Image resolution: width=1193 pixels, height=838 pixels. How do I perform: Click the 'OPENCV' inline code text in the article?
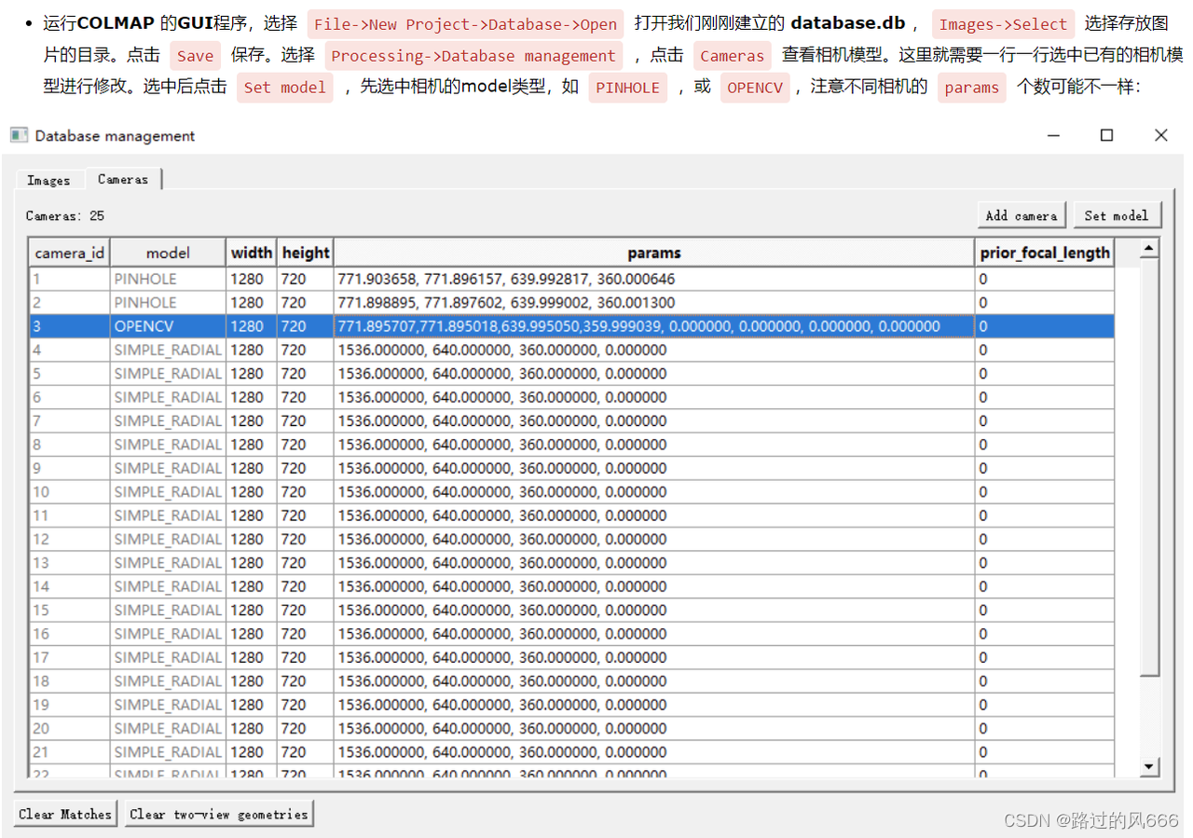point(755,88)
